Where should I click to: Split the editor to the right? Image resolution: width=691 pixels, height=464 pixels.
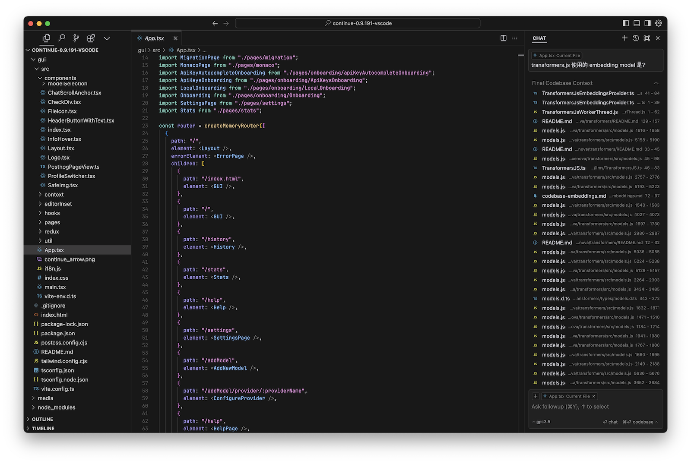(x=503, y=38)
